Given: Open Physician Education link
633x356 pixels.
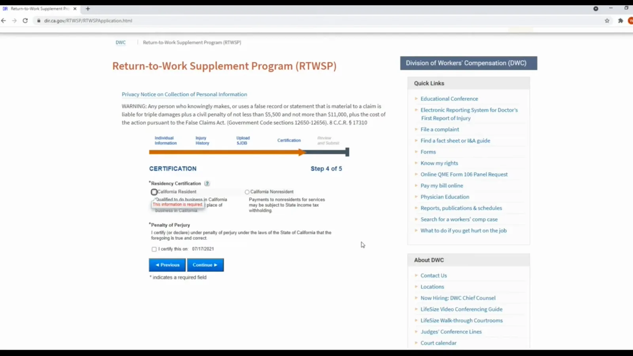Looking at the screenshot, I should click(x=445, y=197).
